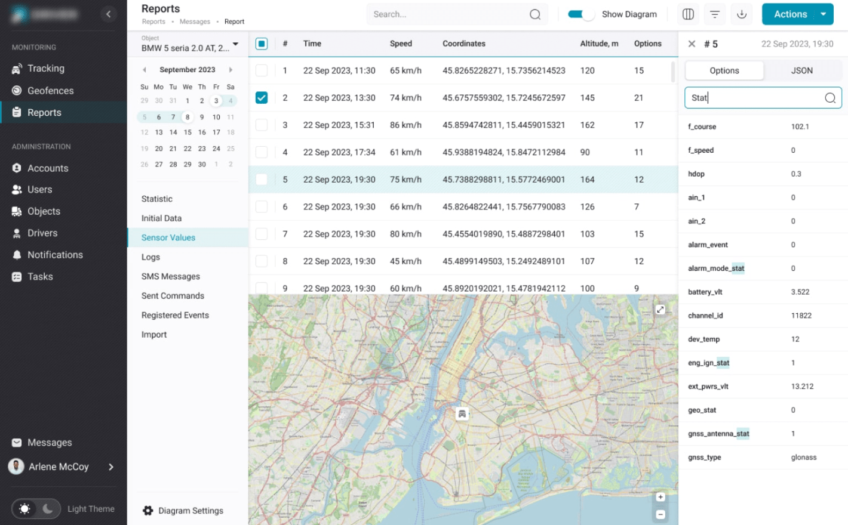The height and width of the screenshot is (525, 848).
Task: Open the filter icon next to search
Action: [714, 14]
